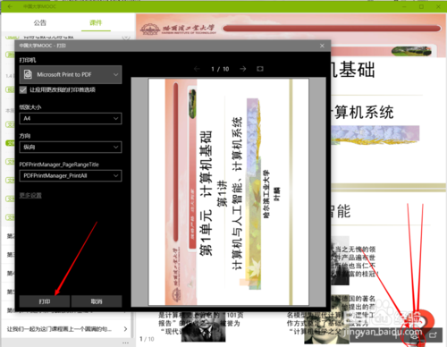Show next page in print preview
The width and height of the screenshot is (447, 347).
pos(243,69)
